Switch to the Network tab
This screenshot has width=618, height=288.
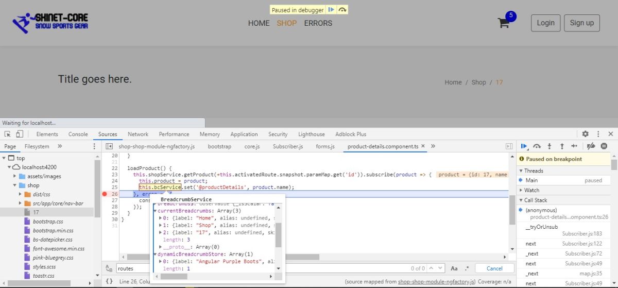(138, 134)
